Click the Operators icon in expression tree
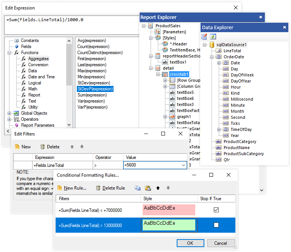 (x=16, y=119)
